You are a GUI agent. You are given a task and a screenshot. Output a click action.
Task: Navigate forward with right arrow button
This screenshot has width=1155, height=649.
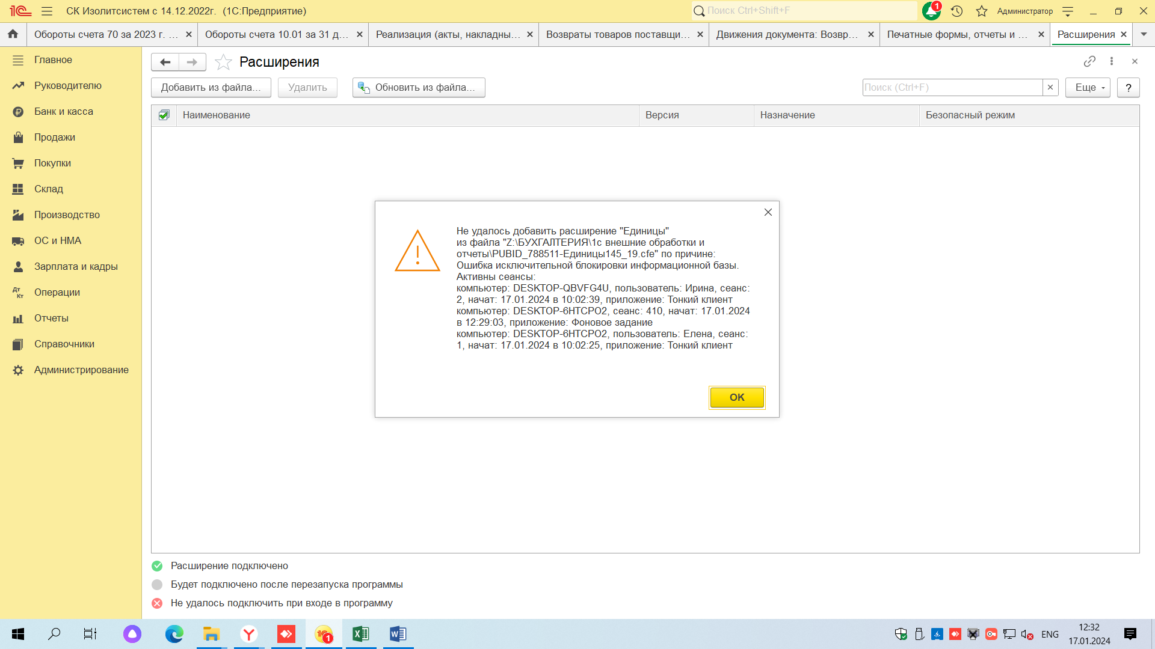pos(192,62)
